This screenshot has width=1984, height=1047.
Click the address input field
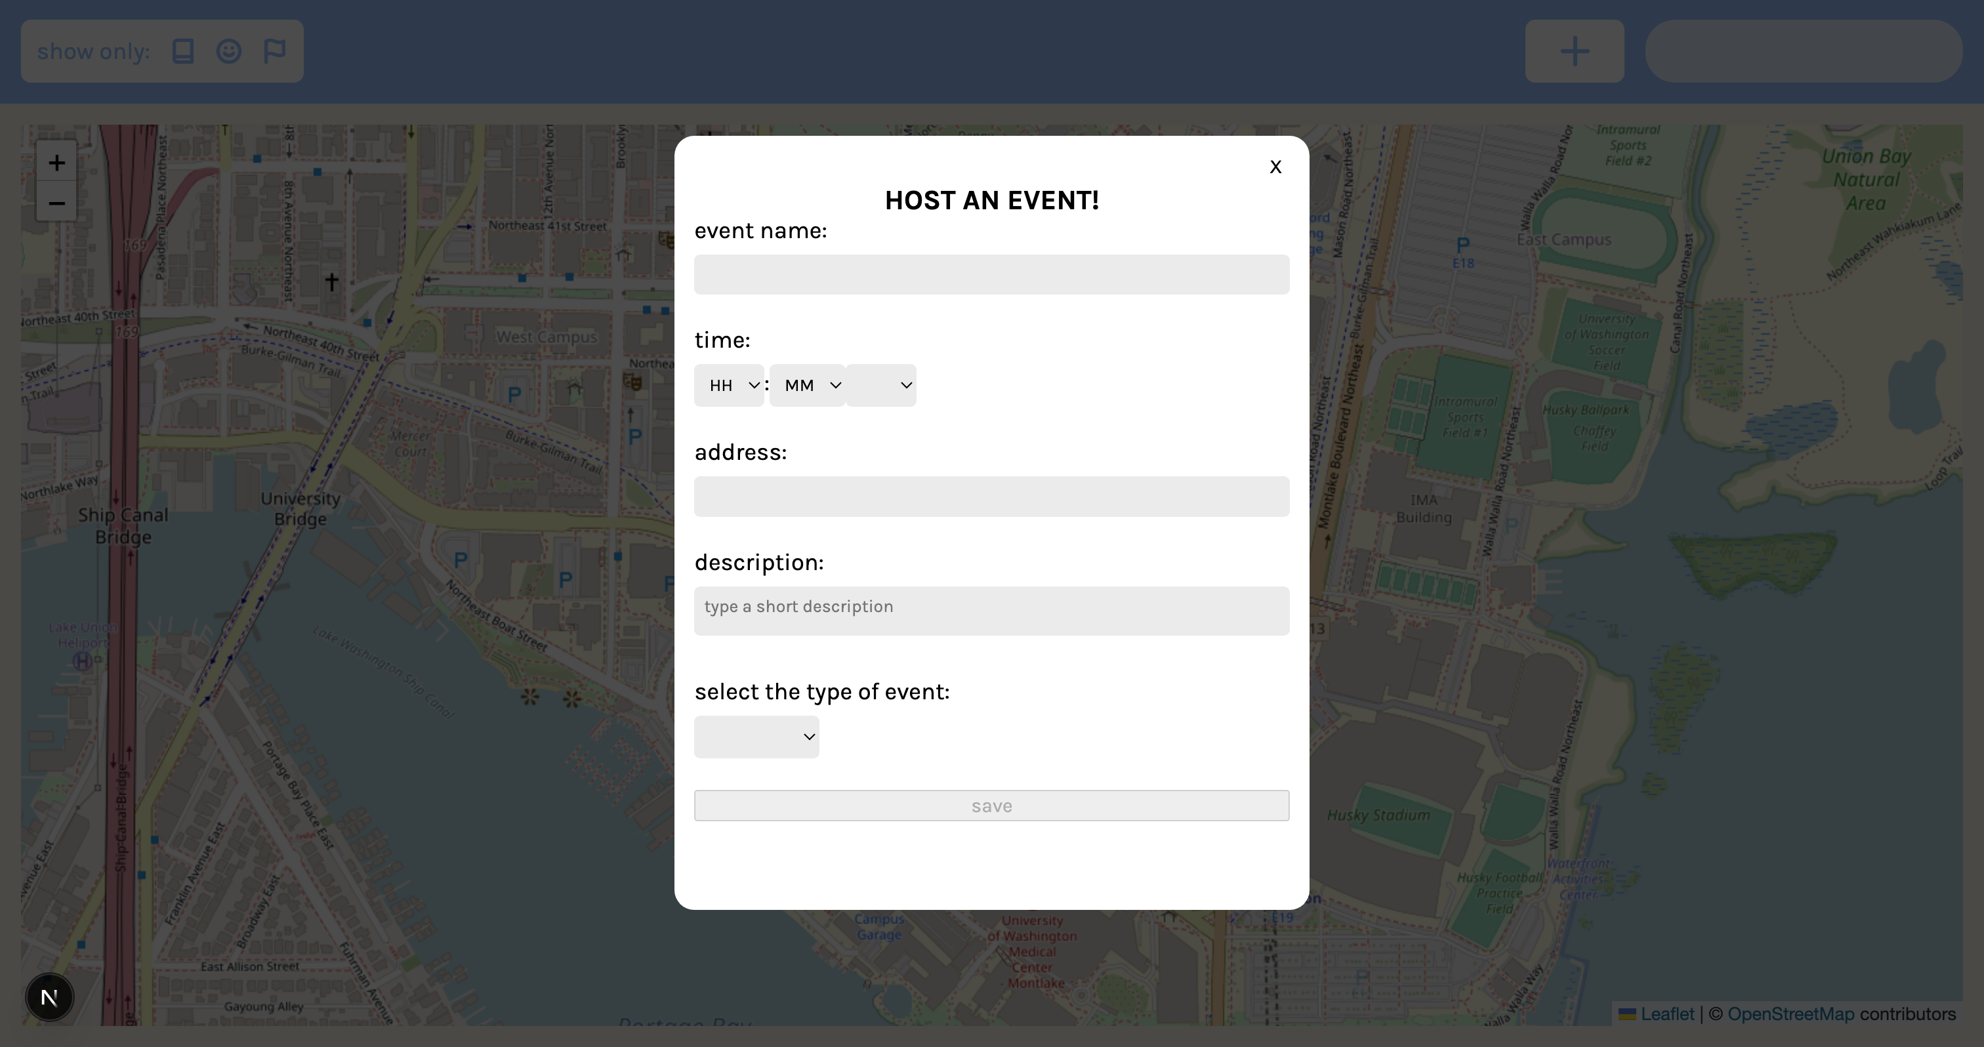pyautogui.click(x=991, y=497)
